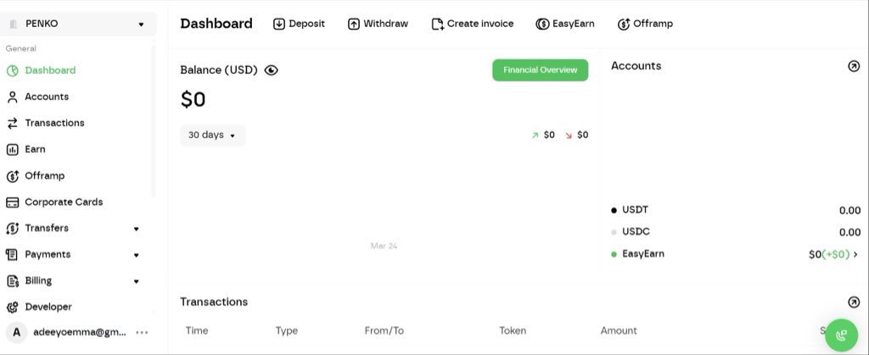Expand the Billing submenu arrow

tap(137, 281)
